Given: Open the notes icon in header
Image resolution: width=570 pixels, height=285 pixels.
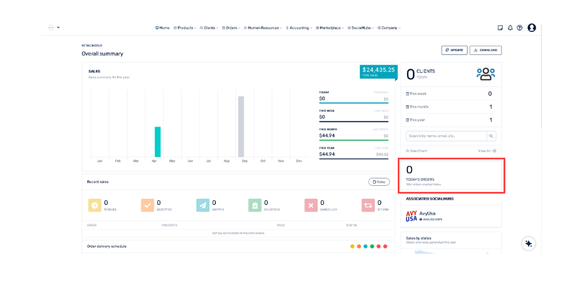Looking at the screenshot, I should coord(500,28).
